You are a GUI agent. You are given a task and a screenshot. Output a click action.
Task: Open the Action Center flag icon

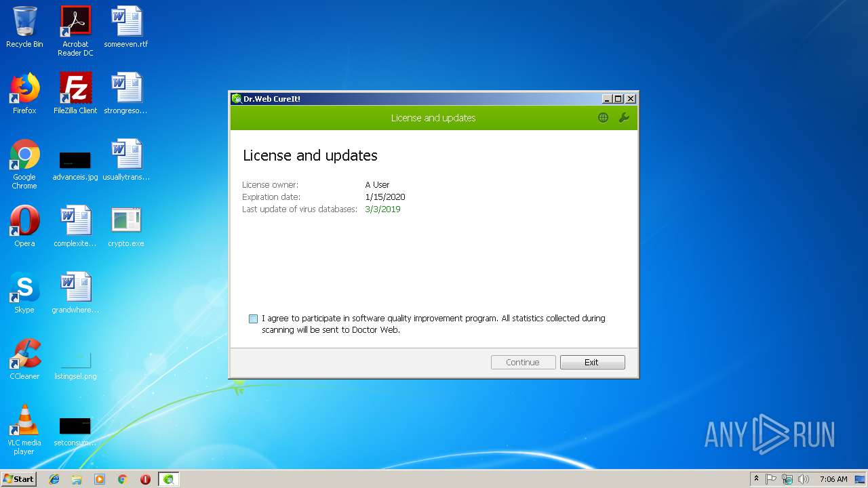coord(771,479)
